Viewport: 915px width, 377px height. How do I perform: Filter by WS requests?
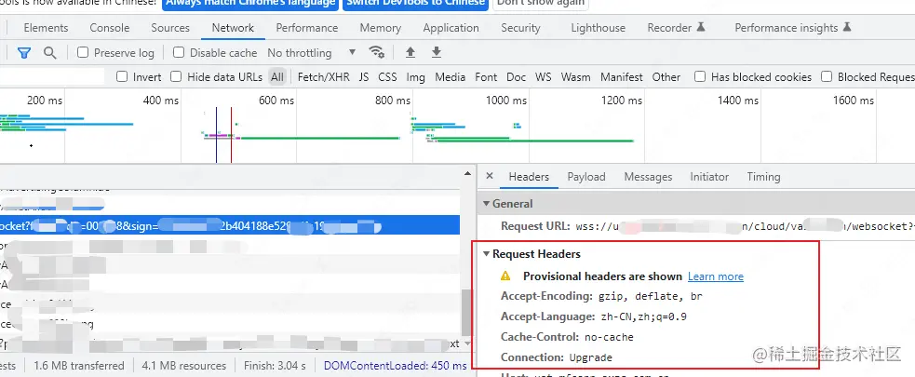click(544, 76)
